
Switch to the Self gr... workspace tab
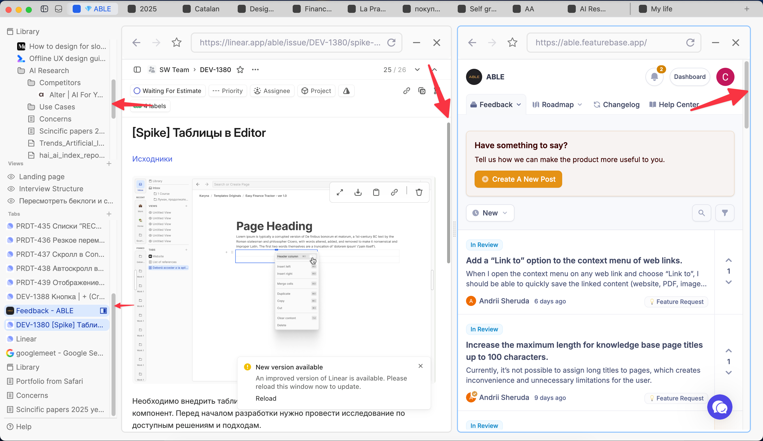477,9
